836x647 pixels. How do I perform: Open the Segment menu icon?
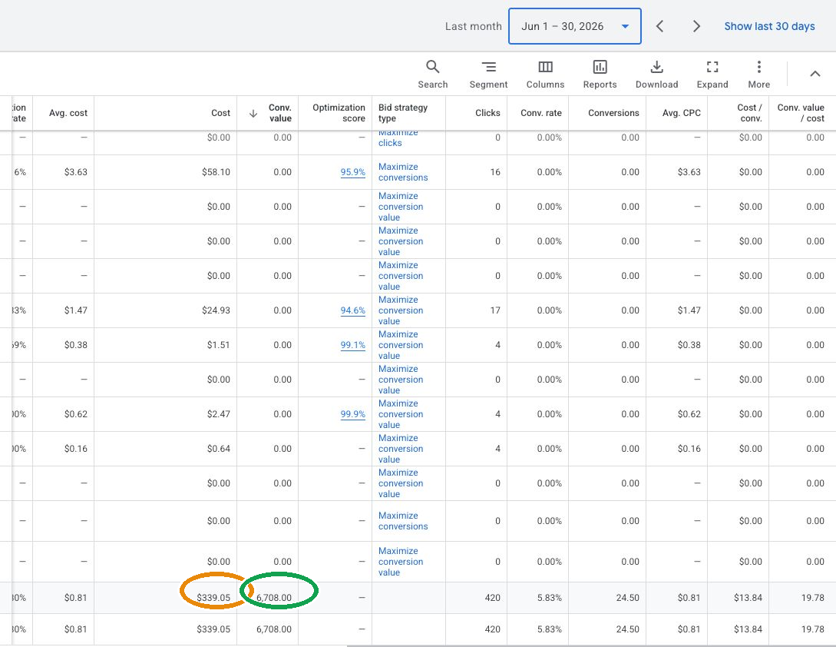click(x=488, y=74)
